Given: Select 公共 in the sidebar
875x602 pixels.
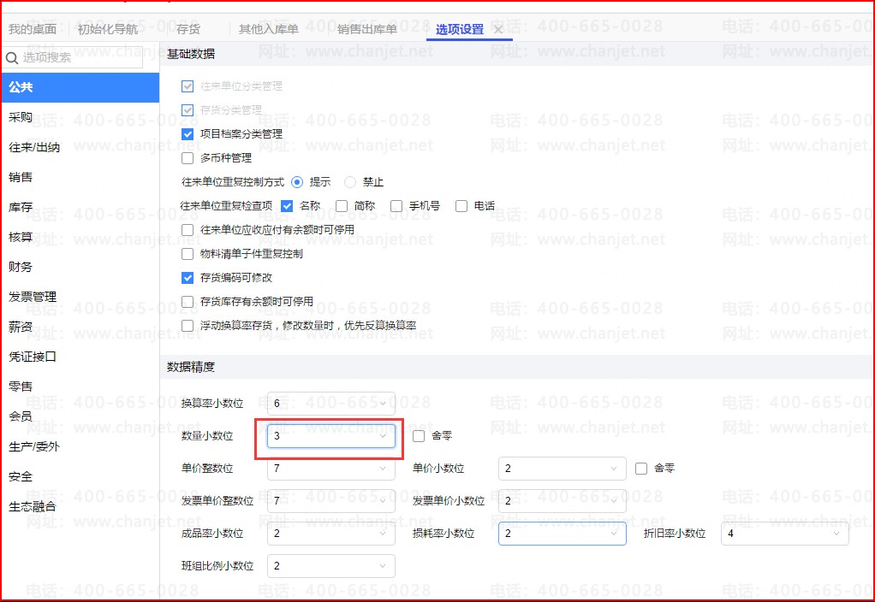Looking at the screenshot, I should coord(80,87).
